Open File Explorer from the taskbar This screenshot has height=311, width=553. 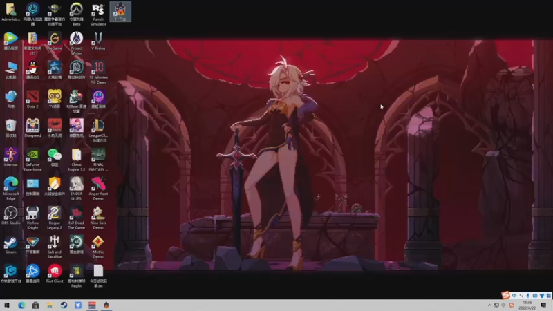[50, 305]
